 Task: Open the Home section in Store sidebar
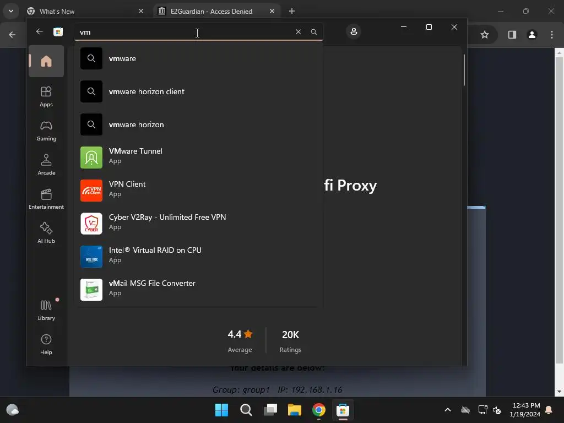(x=46, y=61)
